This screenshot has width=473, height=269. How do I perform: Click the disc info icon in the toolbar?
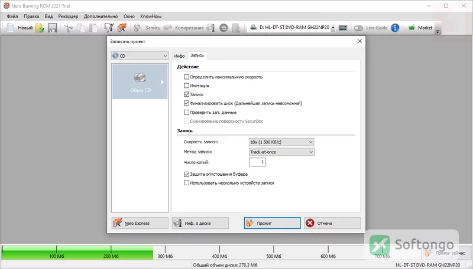(210, 28)
